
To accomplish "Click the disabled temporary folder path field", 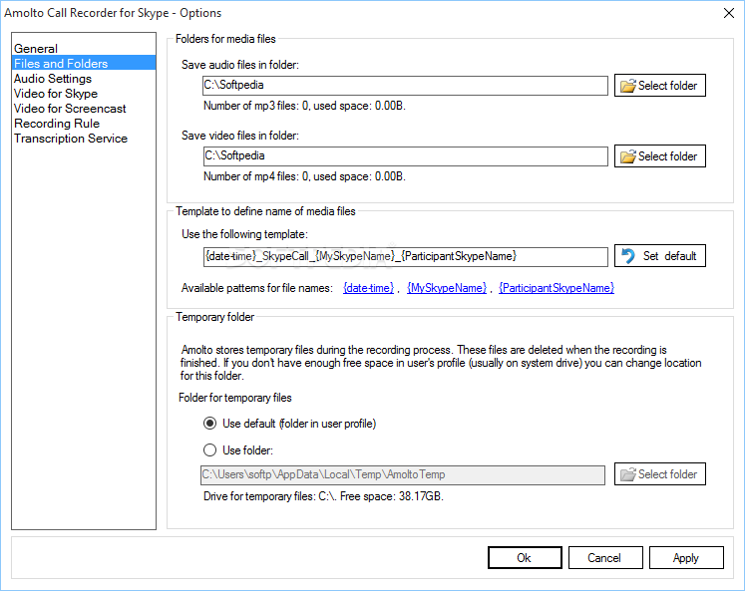I will click(x=403, y=474).
